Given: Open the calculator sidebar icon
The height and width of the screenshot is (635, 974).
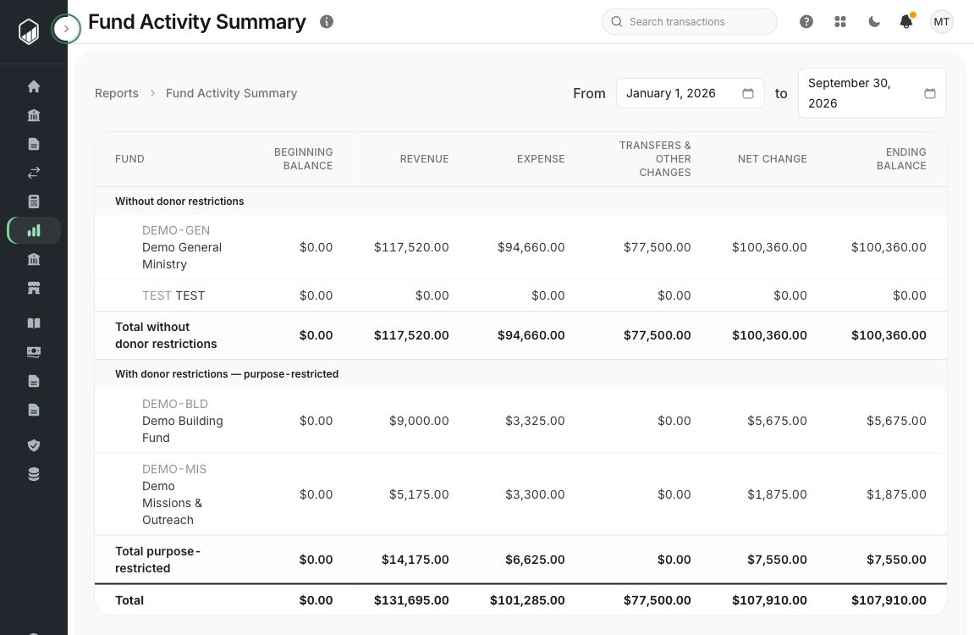Looking at the screenshot, I should (34, 202).
